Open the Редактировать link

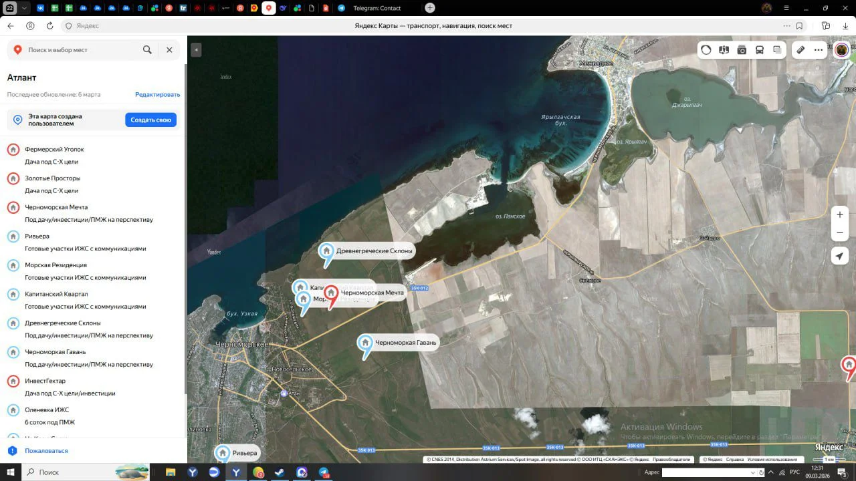(158, 95)
